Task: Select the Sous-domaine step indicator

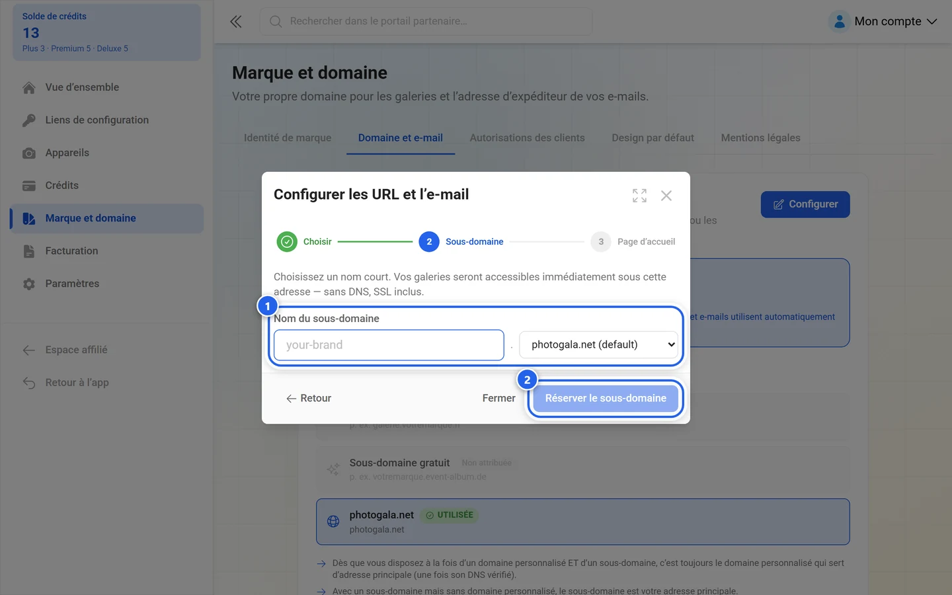Action: click(461, 242)
